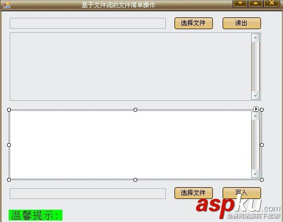Click inside the white selected text box

tap(130, 145)
